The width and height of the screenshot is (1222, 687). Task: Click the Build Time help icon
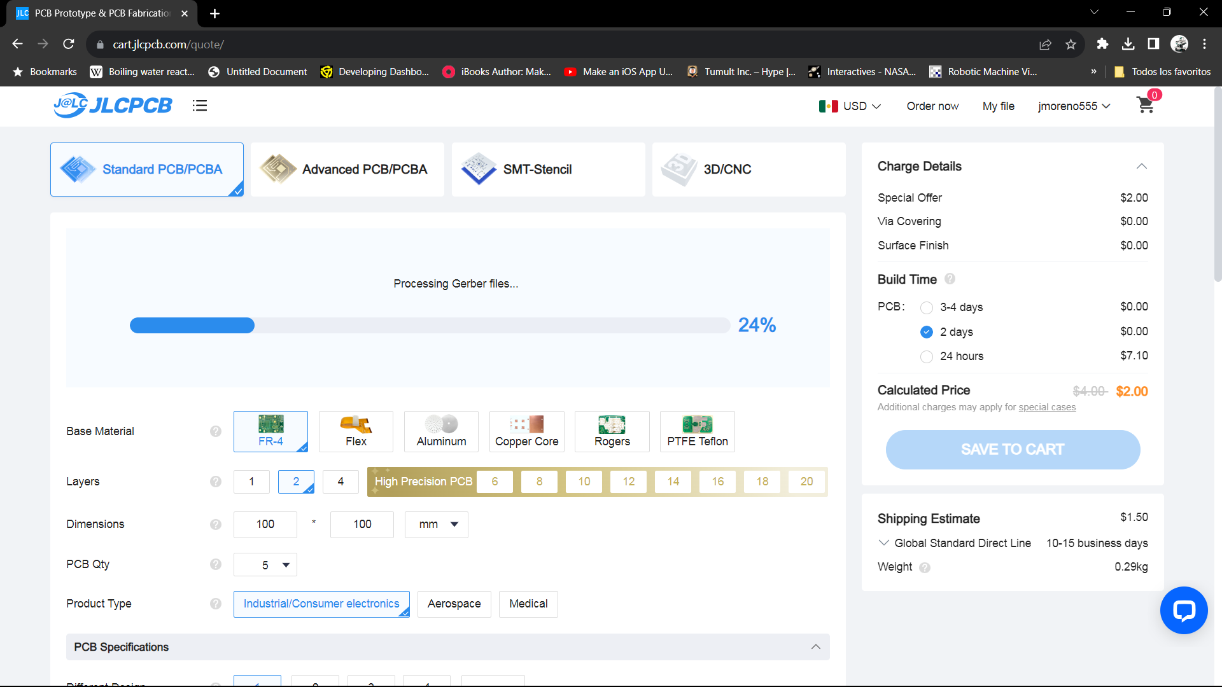950,279
